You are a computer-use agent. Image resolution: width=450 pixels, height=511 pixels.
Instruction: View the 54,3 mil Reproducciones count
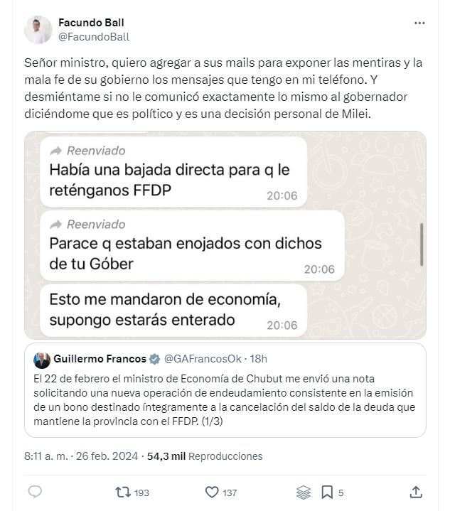tap(205, 456)
